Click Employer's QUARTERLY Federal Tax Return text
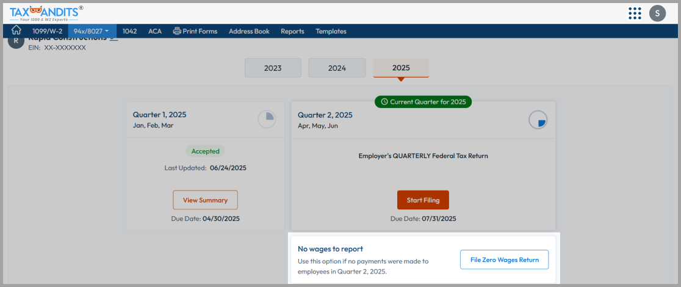Viewport: 681px width, 287px height. tap(423, 156)
